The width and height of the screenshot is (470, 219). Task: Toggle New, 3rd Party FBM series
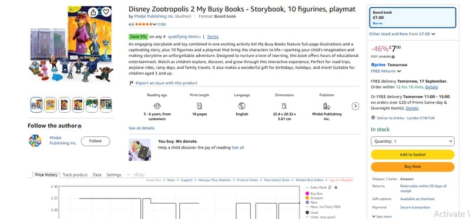pyautogui.click(x=323, y=207)
